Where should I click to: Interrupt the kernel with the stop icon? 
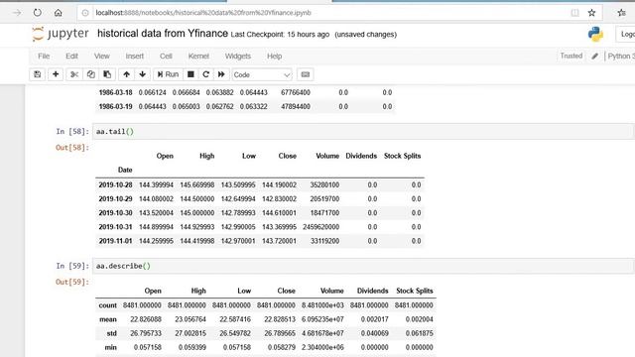coord(190,74)
